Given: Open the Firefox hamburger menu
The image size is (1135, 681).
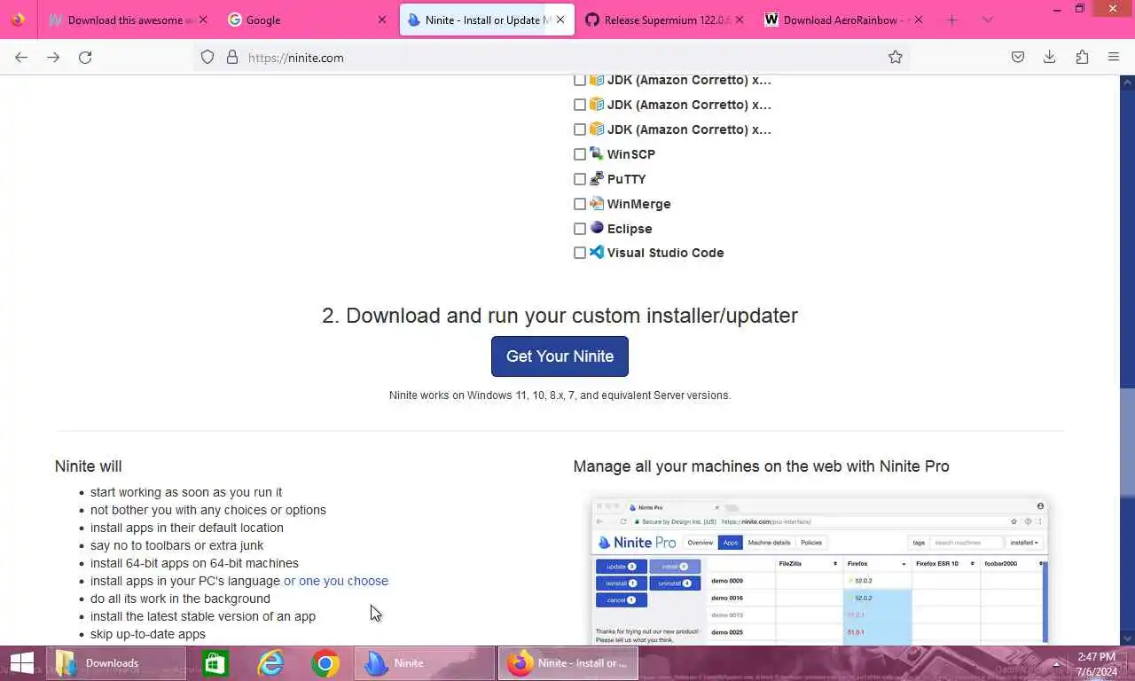Looking at the screenshot, I should click(x=1114, y=57).
